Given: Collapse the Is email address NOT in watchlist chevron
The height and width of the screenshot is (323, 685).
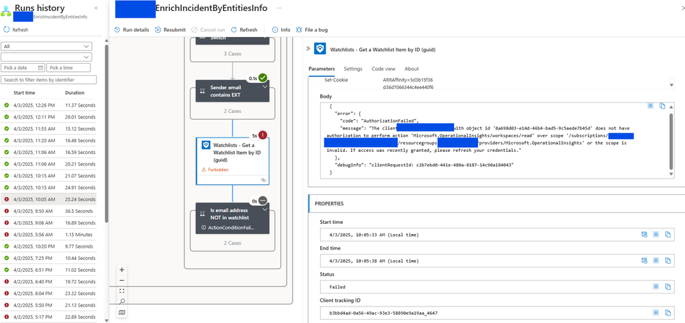Looking at the screenshot, I should pyautogui.click(x=265, y=209).
